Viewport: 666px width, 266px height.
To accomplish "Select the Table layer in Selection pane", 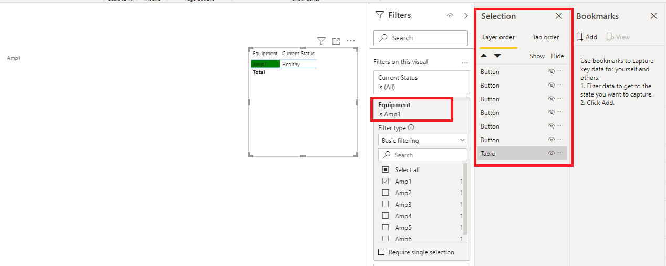I will [x=522, y=154].
